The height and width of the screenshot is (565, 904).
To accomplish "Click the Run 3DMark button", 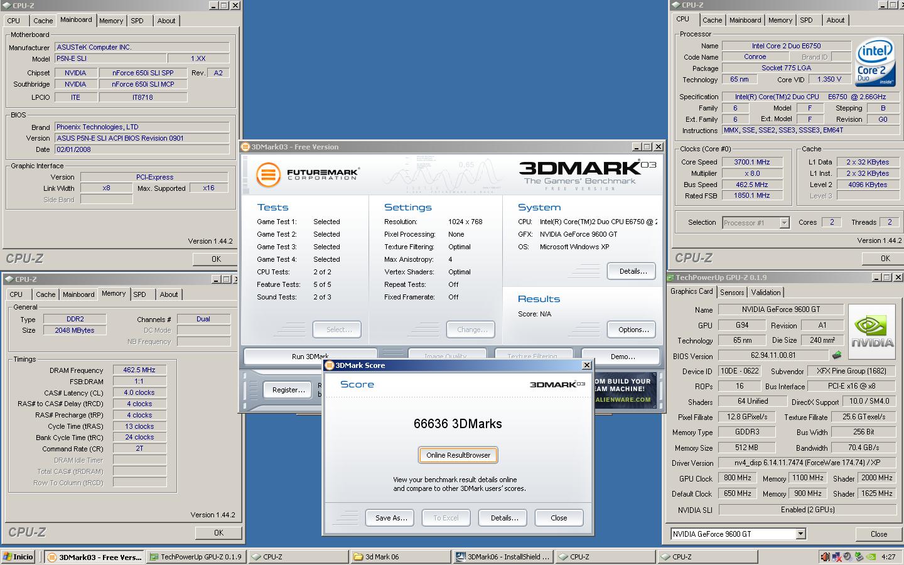I will tap(310, 356).
